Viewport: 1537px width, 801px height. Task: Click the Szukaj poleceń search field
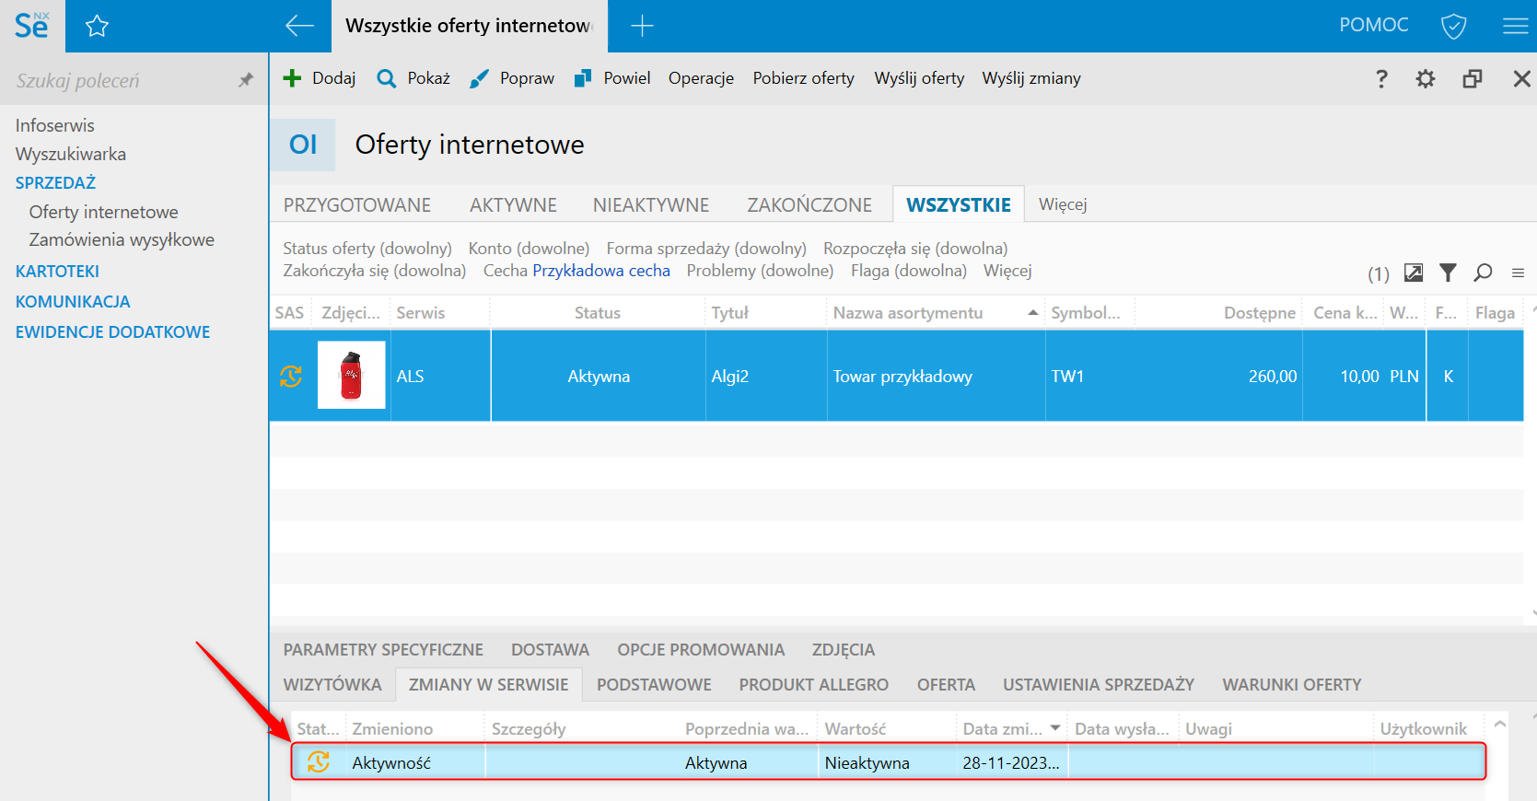coord(120,80)
